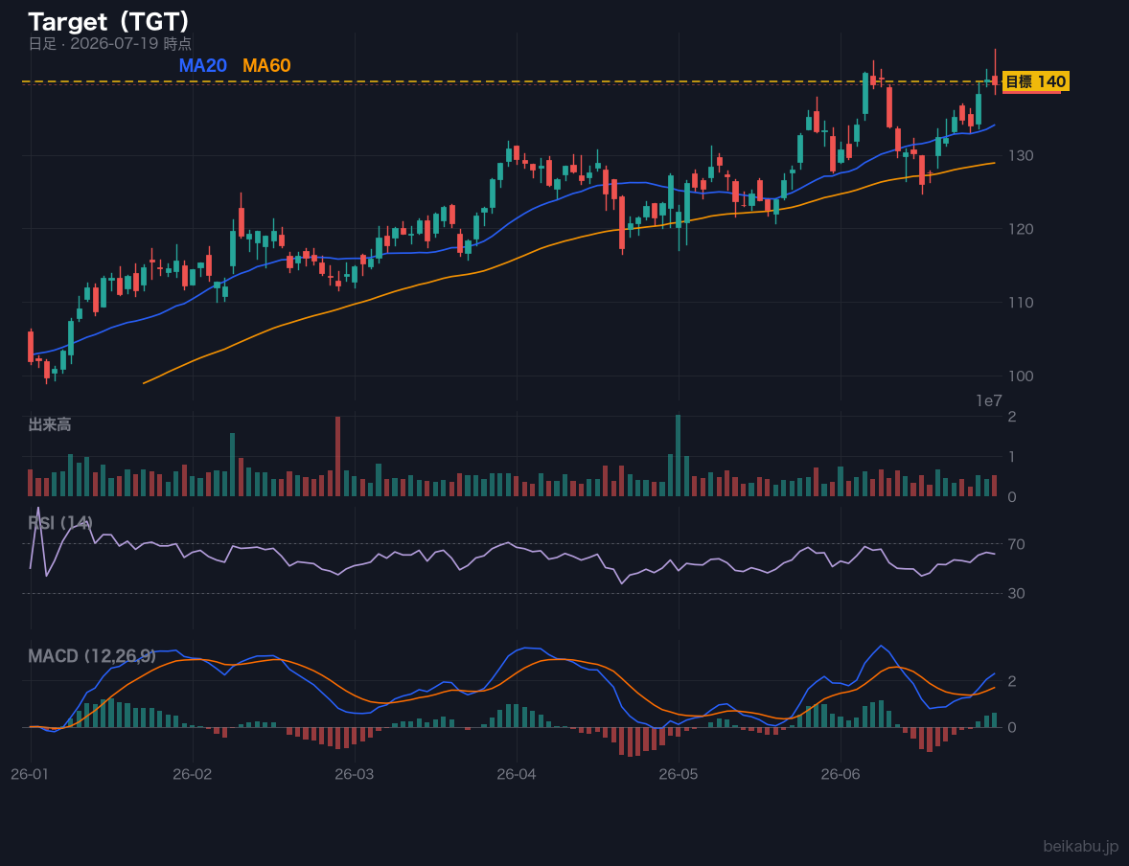The width and height of the screenshot is (1129, 866).
Task: Click the Target (TGT) chart title
Action: pyautogui.click(x=108, y=22)
